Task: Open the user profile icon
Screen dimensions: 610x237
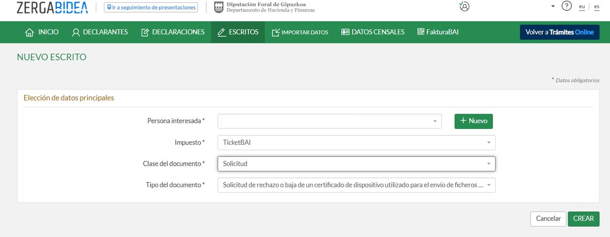Action: (x=464, y=6)
